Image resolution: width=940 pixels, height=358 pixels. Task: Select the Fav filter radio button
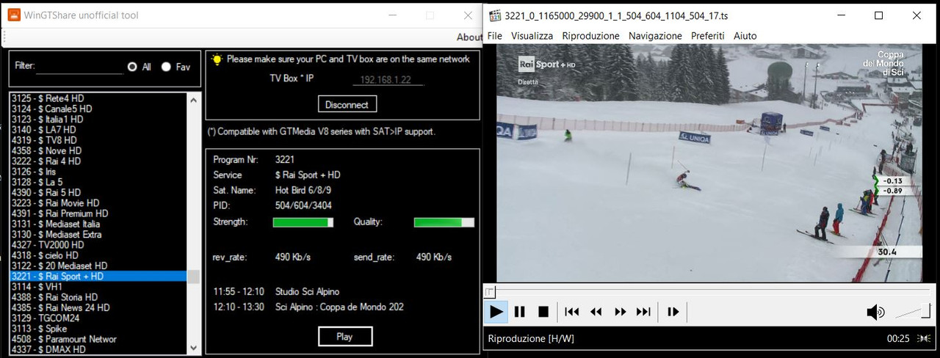point(166,67)
